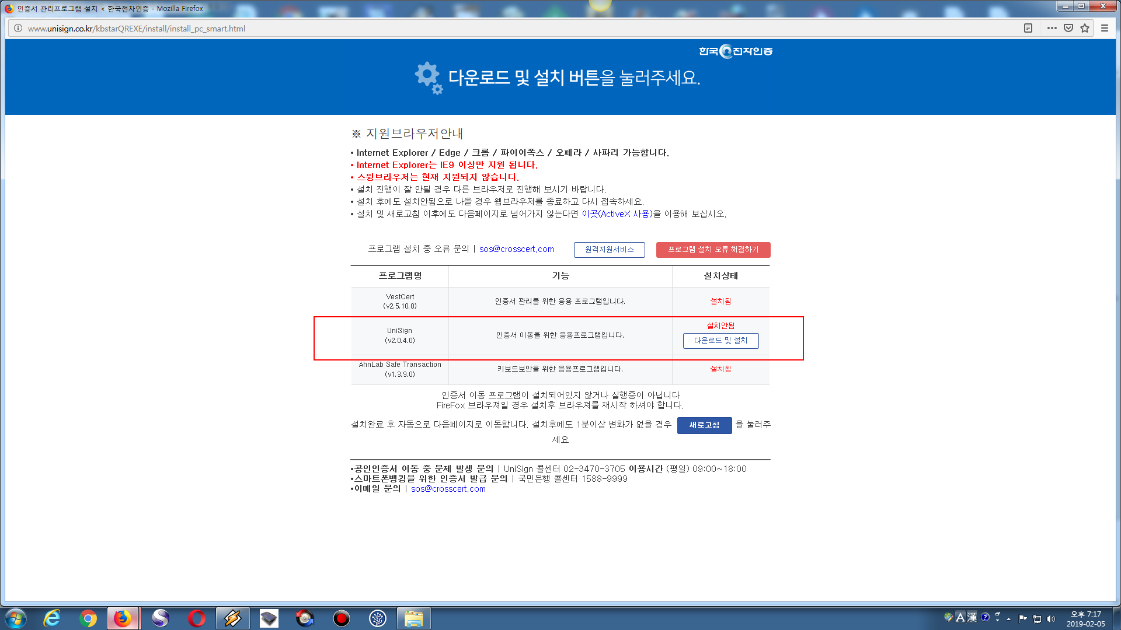Toggle the IME 'A' input mode
The image size is (1121, 630).
click(960, 617)
